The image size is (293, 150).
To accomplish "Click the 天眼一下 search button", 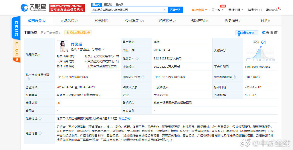I will [x=175, y=10].
